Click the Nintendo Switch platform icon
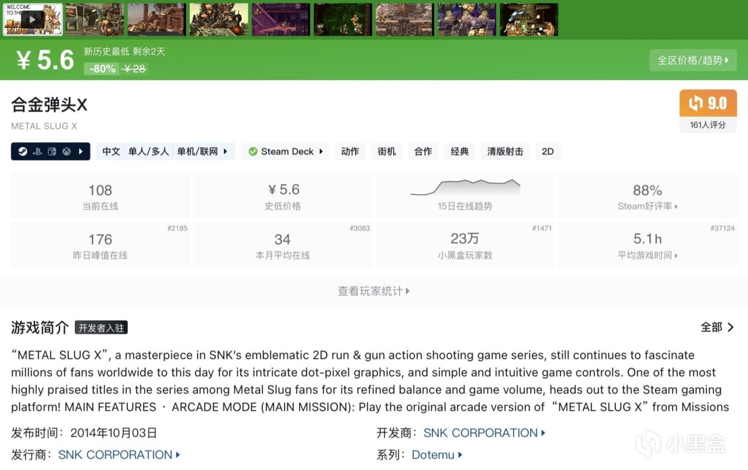 52,151
